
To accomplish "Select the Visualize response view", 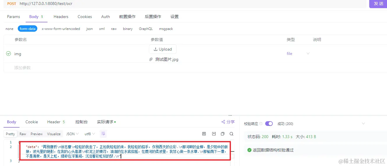I will coord(54,134).
